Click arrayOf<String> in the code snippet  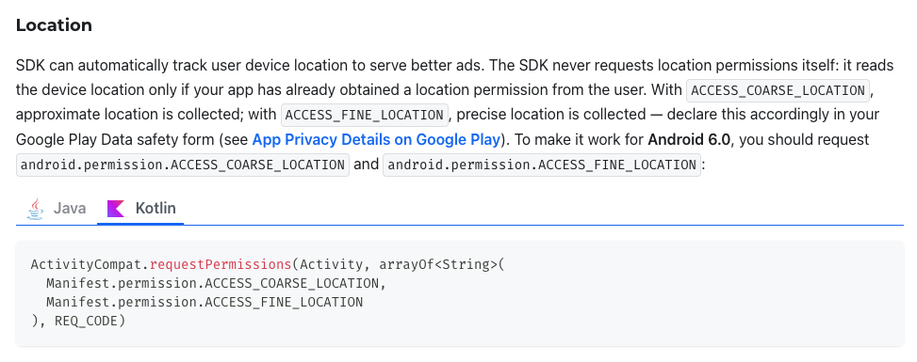coord(438,264)
